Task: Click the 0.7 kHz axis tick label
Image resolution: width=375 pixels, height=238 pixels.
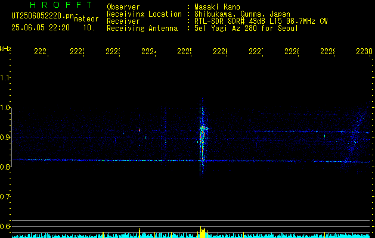Action: (x=5, y=197)
